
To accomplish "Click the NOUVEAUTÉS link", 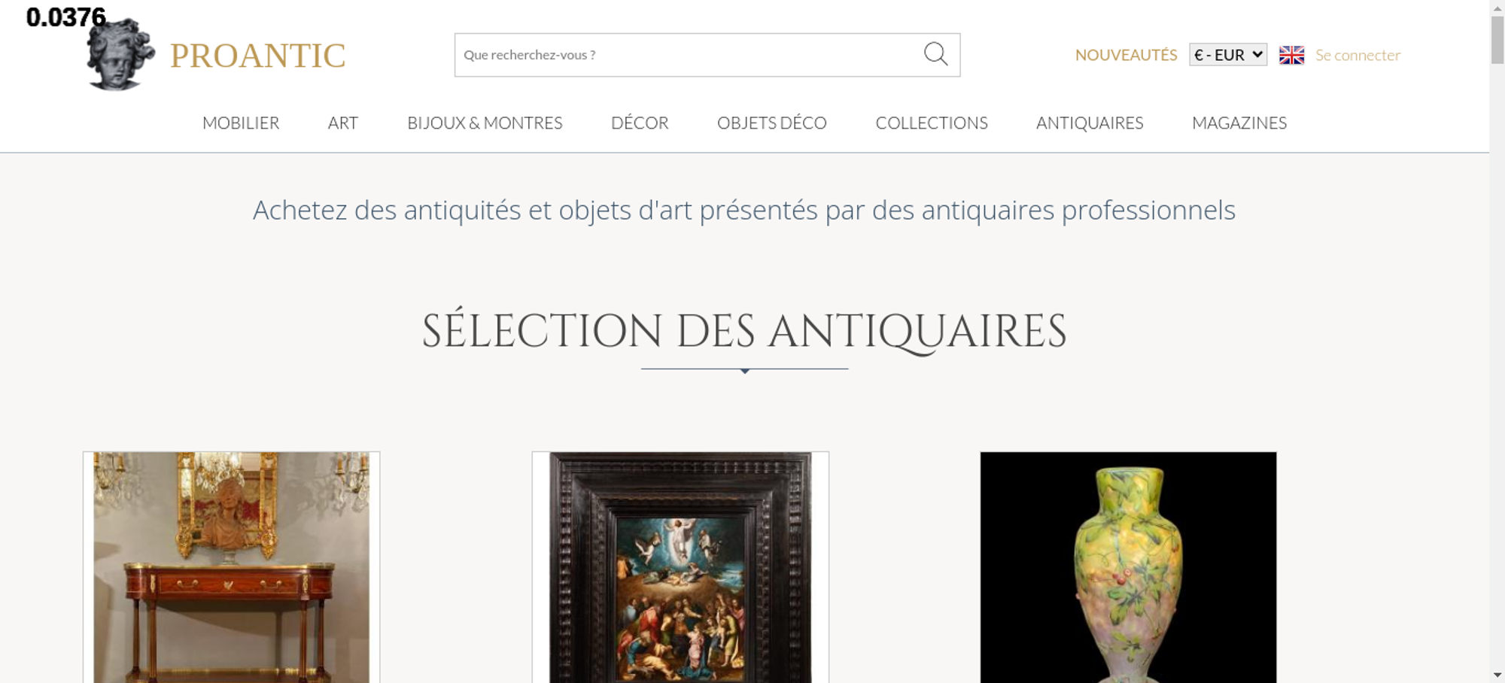I will click(1126, 55).
